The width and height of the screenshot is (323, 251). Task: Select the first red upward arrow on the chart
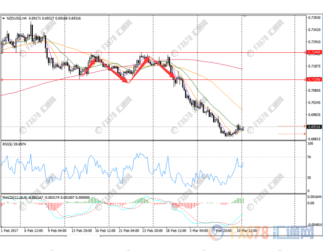[88, 65]
